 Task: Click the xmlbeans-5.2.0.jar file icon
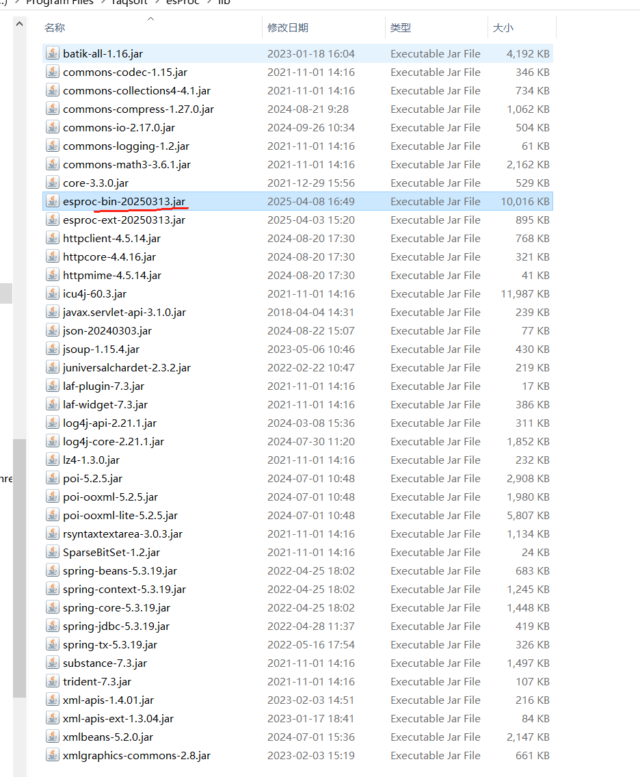point(53,737)
